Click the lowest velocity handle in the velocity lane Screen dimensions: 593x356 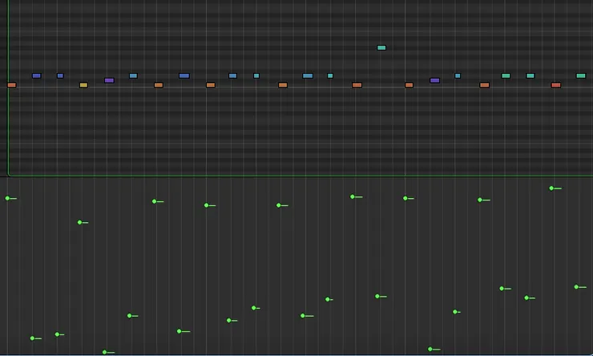pos(105,352)
